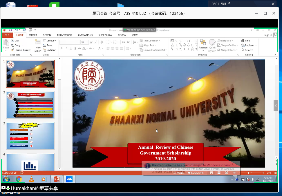Switch to the SLIDE SHOW tab
Viewport: 282px width, 196px height.
point(105,35)
